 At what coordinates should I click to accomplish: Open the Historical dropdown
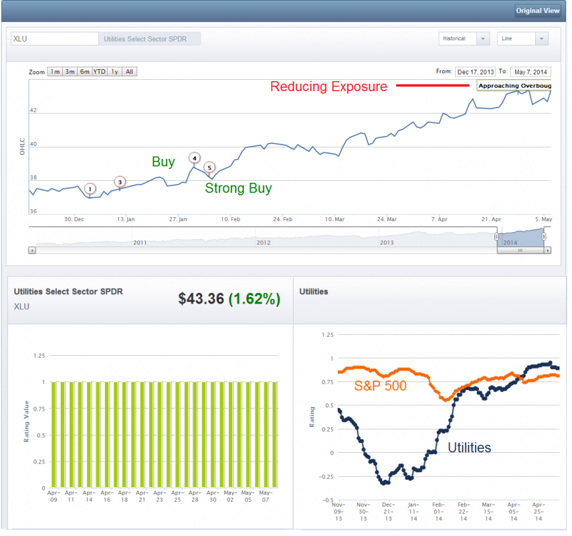pyautogui.click(x=464, y=39)
